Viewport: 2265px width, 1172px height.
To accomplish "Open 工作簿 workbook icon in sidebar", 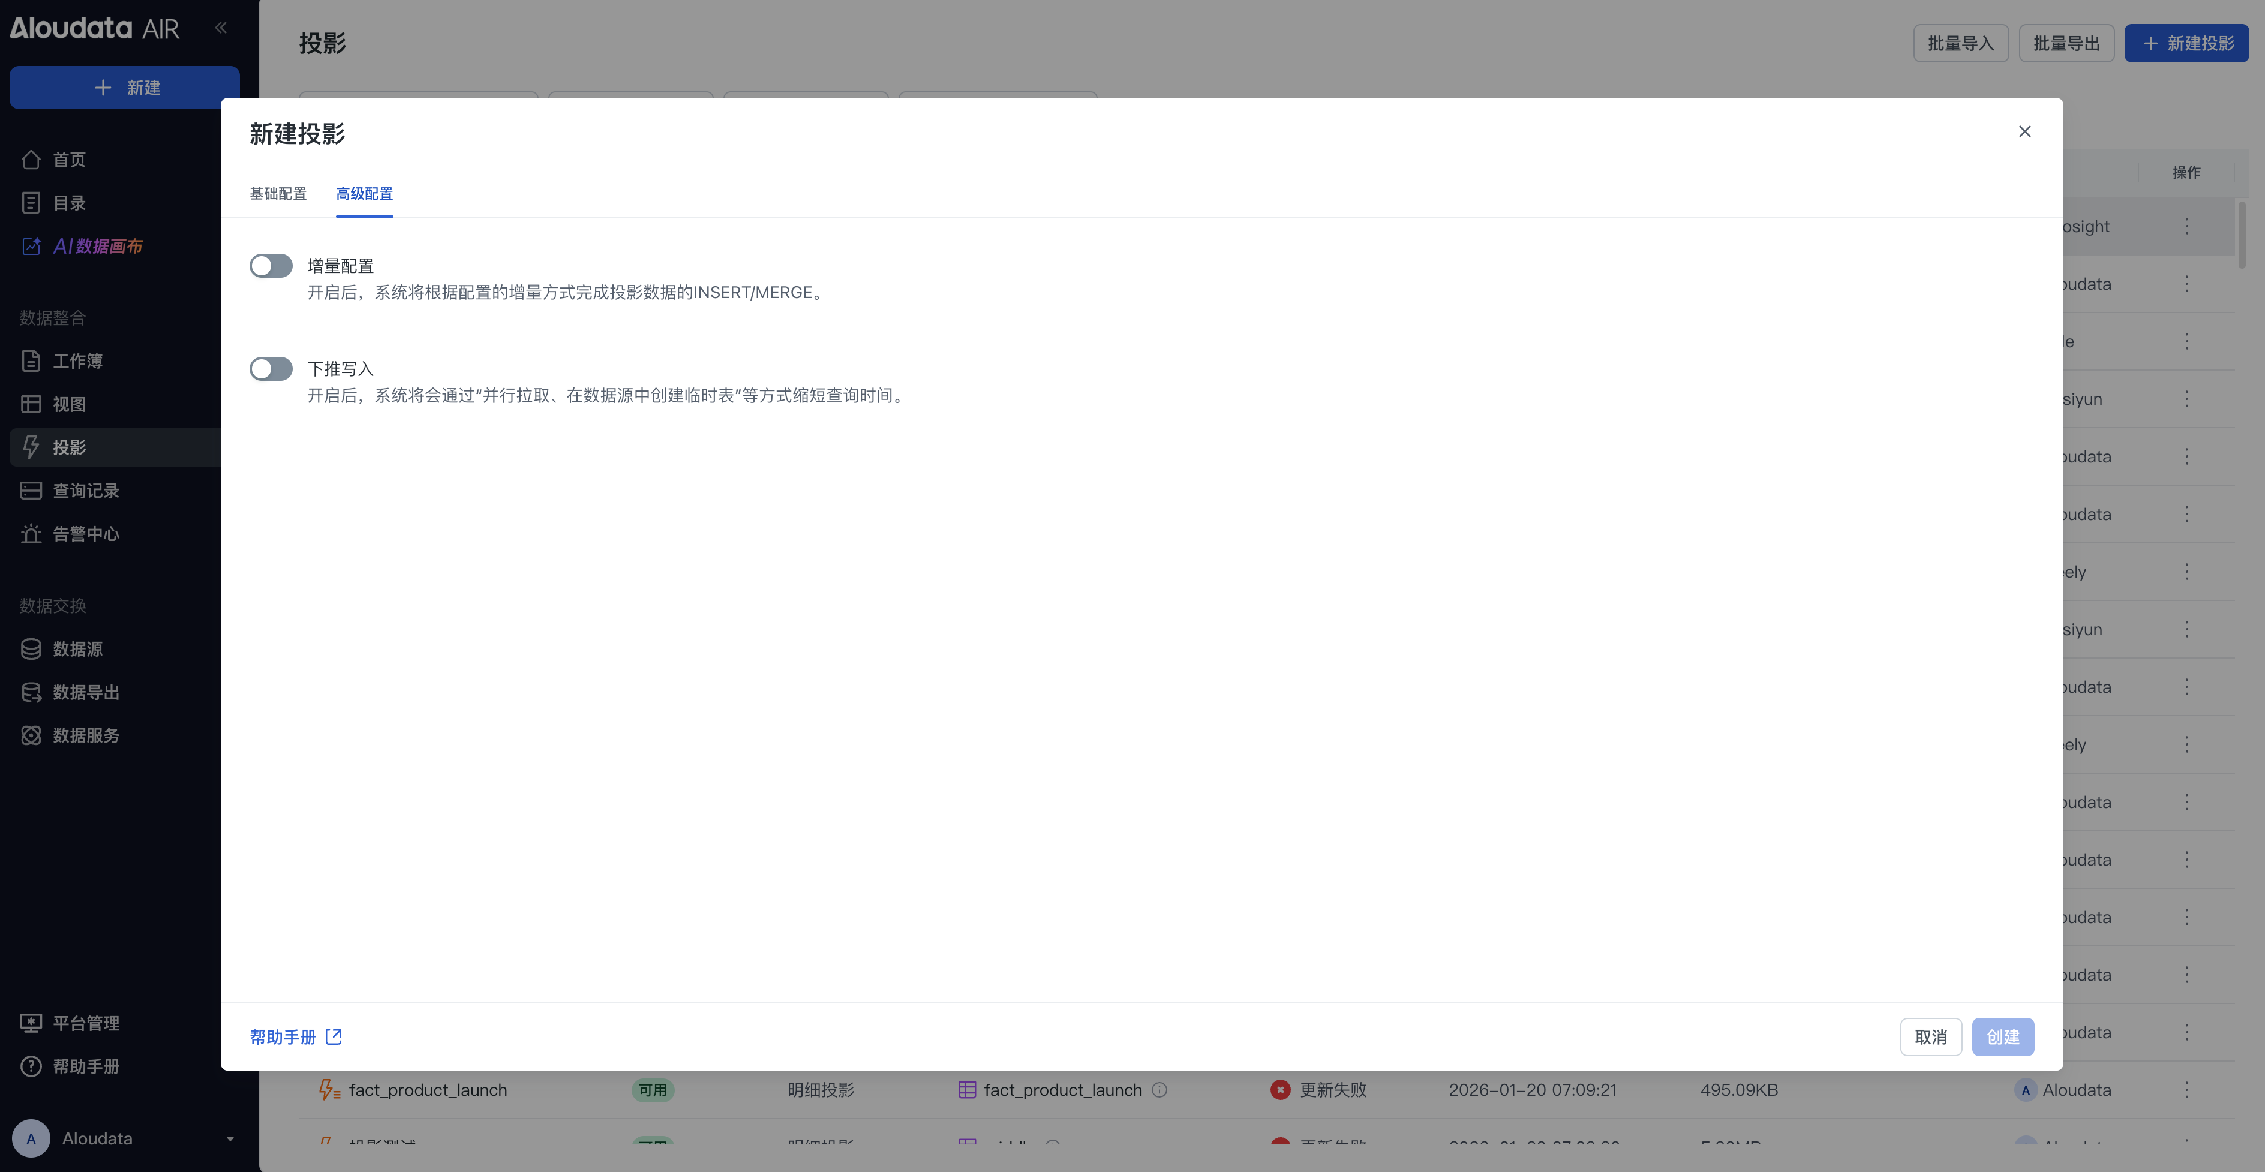I will (31, 361).
